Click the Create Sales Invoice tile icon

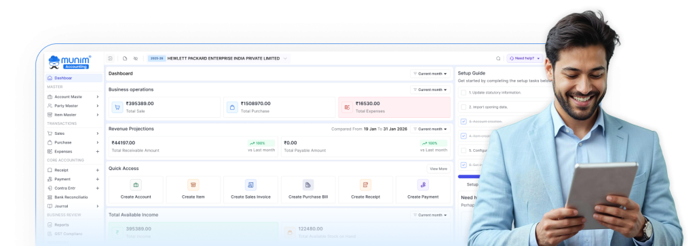(x=251, y=185)
